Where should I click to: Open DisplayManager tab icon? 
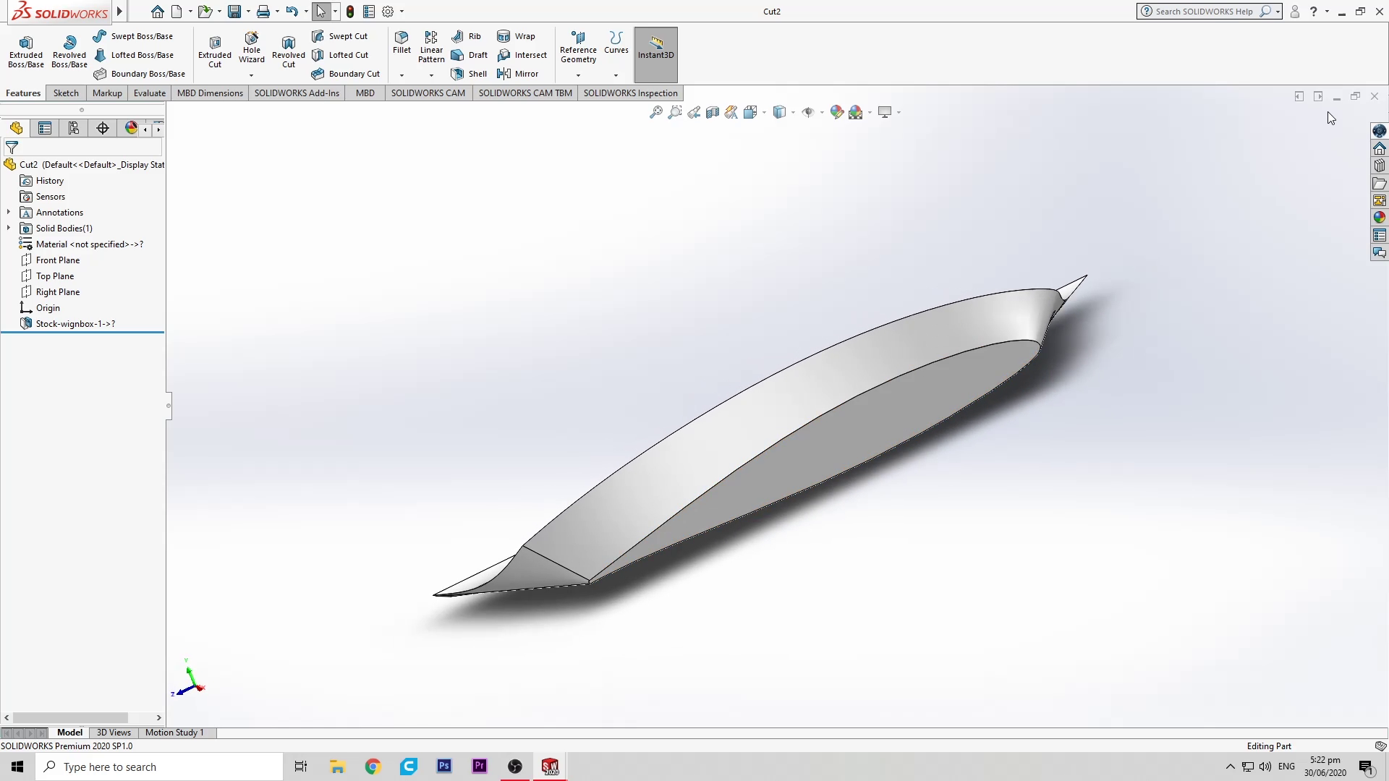(131, 128)
